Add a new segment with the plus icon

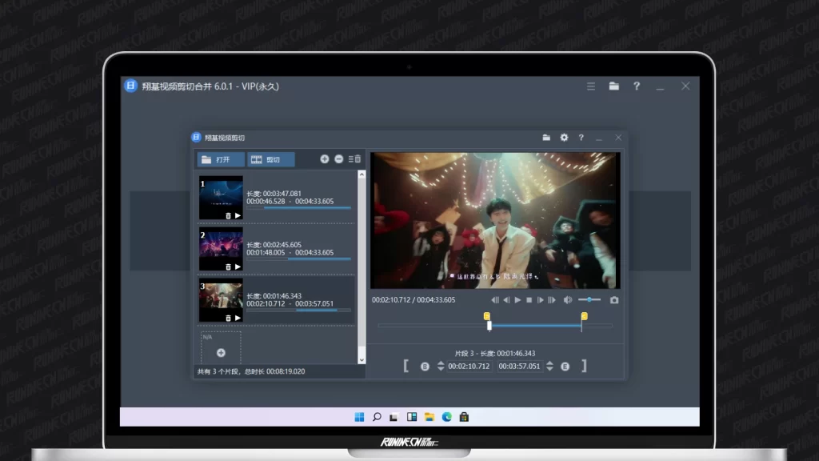(325, 159)
